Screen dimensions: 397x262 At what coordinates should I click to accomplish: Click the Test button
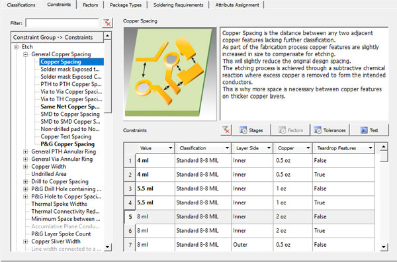coord(369,130)
